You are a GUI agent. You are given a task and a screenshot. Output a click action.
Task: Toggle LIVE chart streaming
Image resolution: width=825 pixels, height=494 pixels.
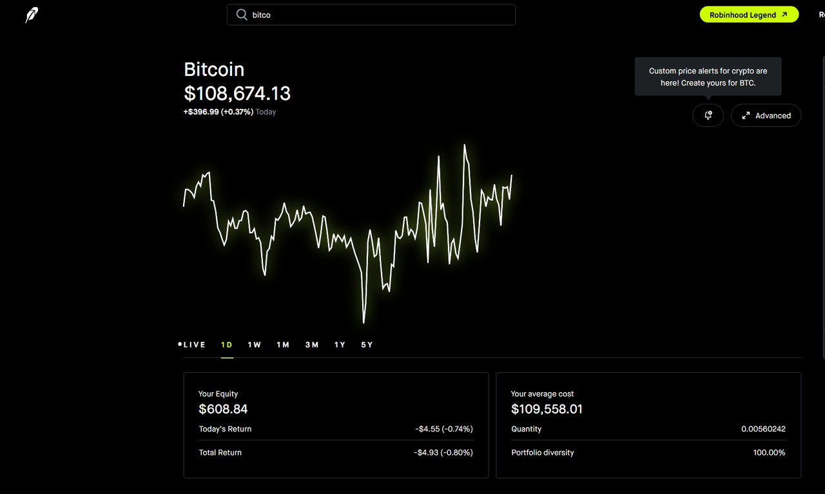point(192,345)
